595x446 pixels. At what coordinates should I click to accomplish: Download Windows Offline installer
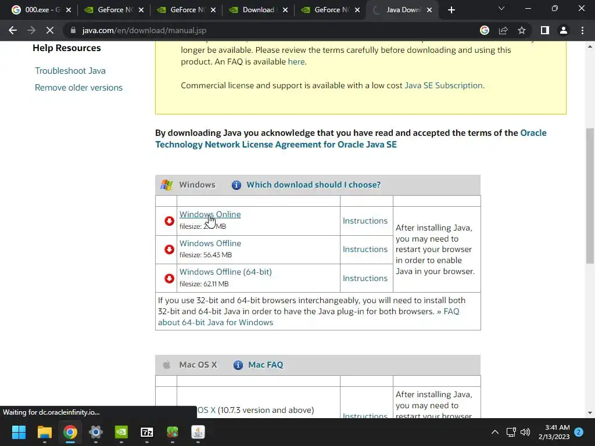point(210,243)
